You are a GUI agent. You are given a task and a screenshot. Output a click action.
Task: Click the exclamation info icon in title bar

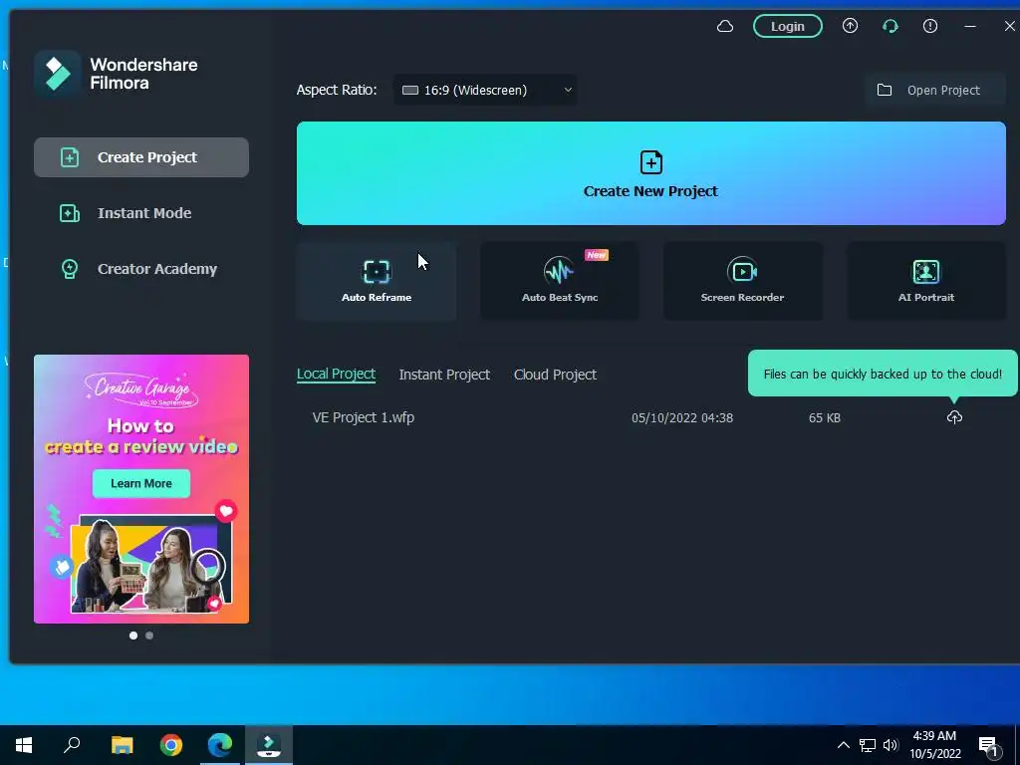click(x=930, y=26)
